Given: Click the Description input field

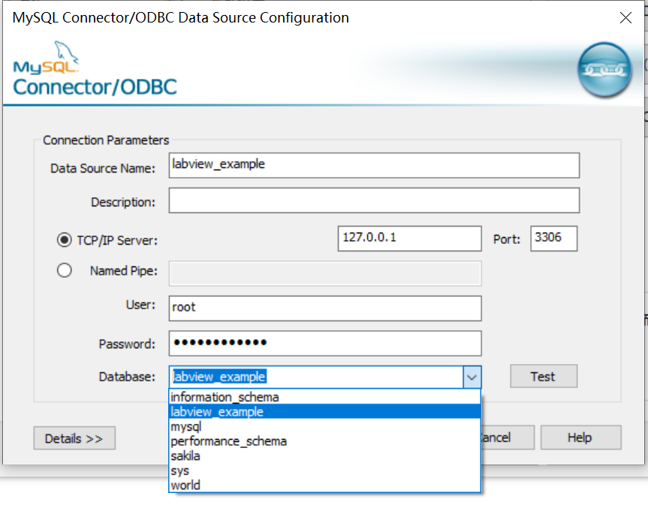Looking at the screenshot, I should [x=374, y=200].
